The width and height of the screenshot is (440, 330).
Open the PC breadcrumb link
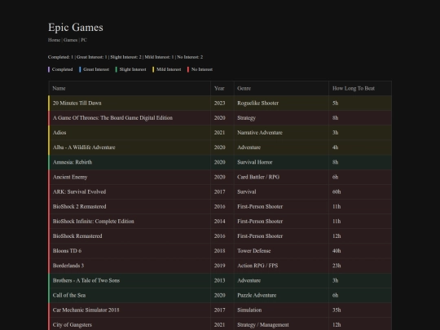pyautogui.click(x=84, y=40)
